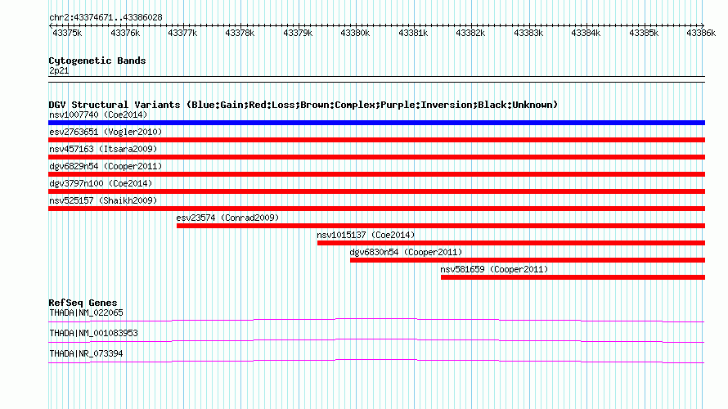Open variant label nsv457163 (Itsara2009)
728x409 pixels.
pyautogui.click(x=103, y=149)
